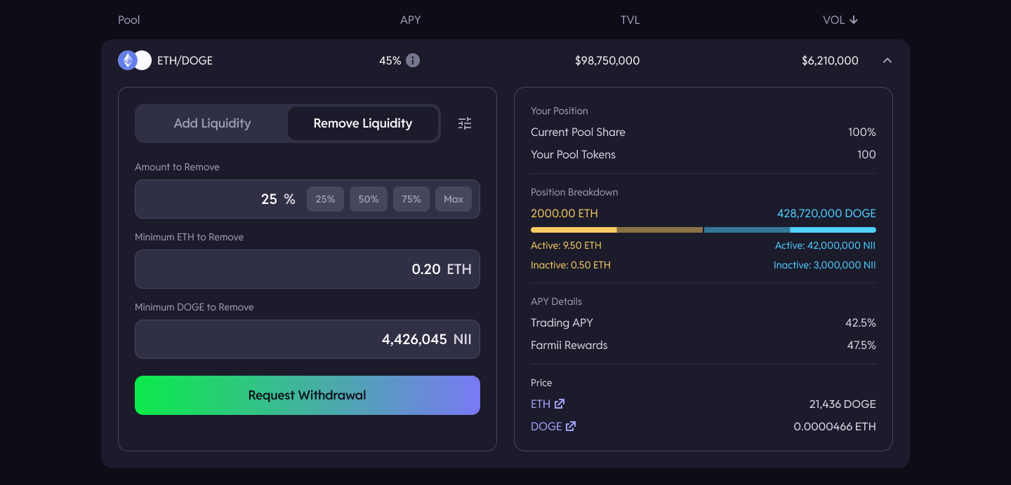Edit the Minimum ETH to Remove field

pyautogui.click(x=308, y=269)
